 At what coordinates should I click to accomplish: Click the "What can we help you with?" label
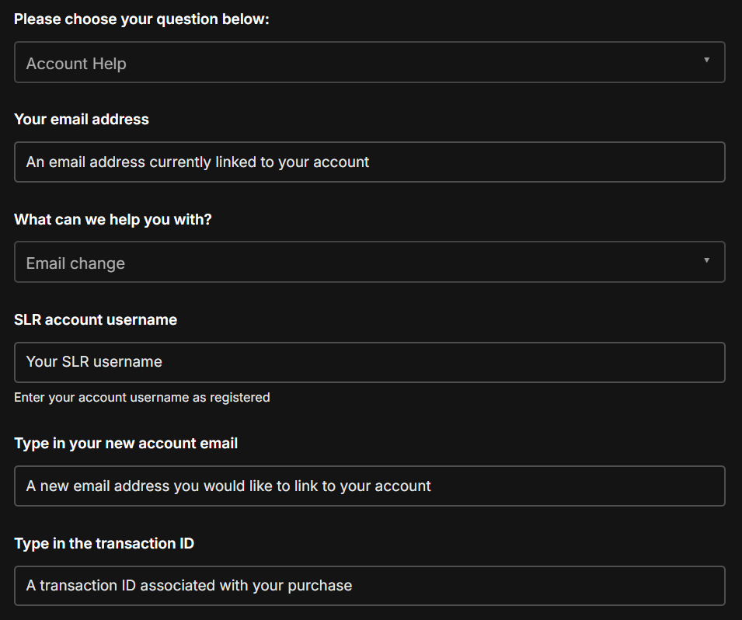(113, 220)
